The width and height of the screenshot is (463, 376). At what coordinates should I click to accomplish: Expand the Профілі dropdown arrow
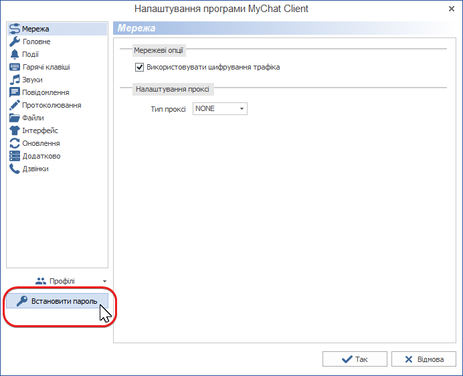(x=104, y=282)
